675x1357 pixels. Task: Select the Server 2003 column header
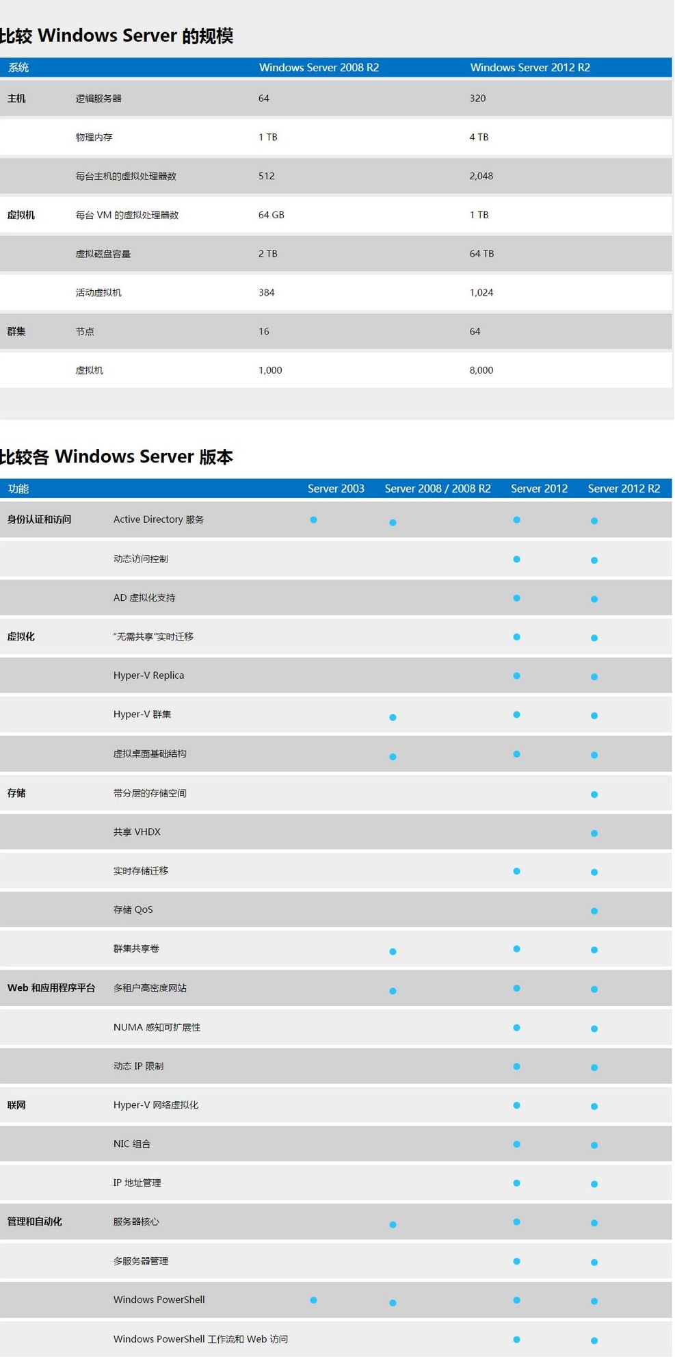pos(336,489)
